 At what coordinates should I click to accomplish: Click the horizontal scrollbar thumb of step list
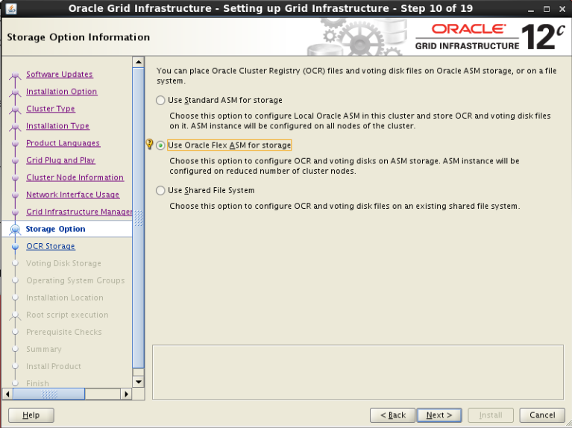(49, 394)
